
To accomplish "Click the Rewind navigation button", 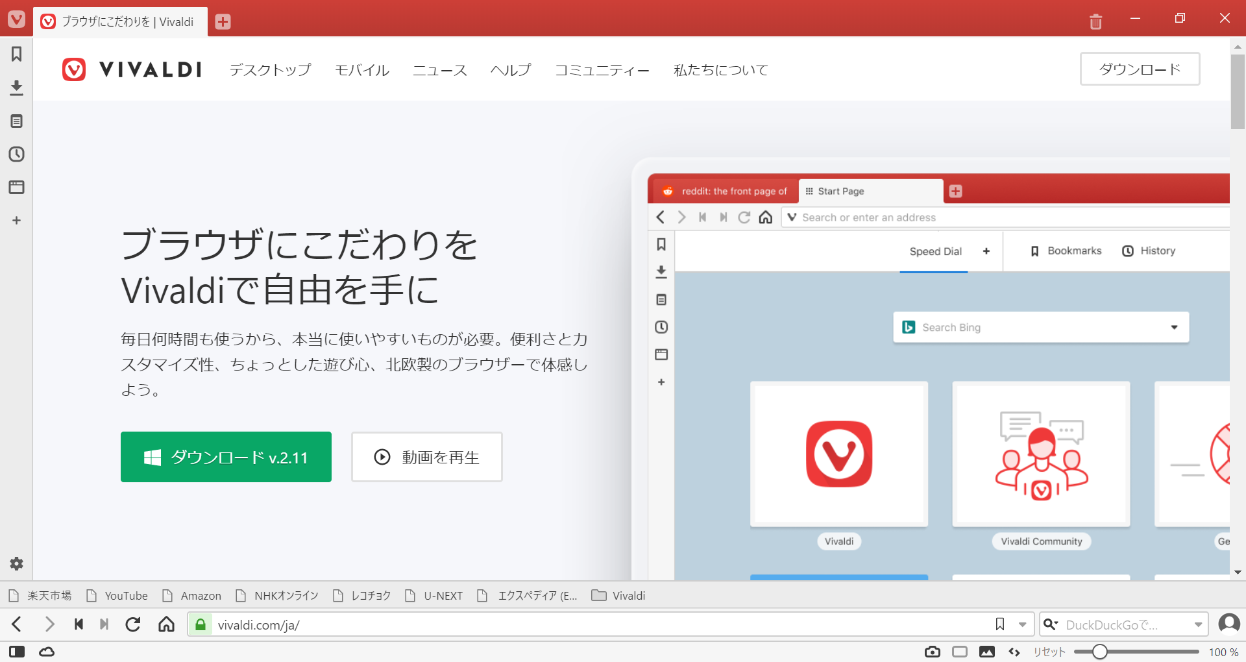I will click(x=79, y=624).
